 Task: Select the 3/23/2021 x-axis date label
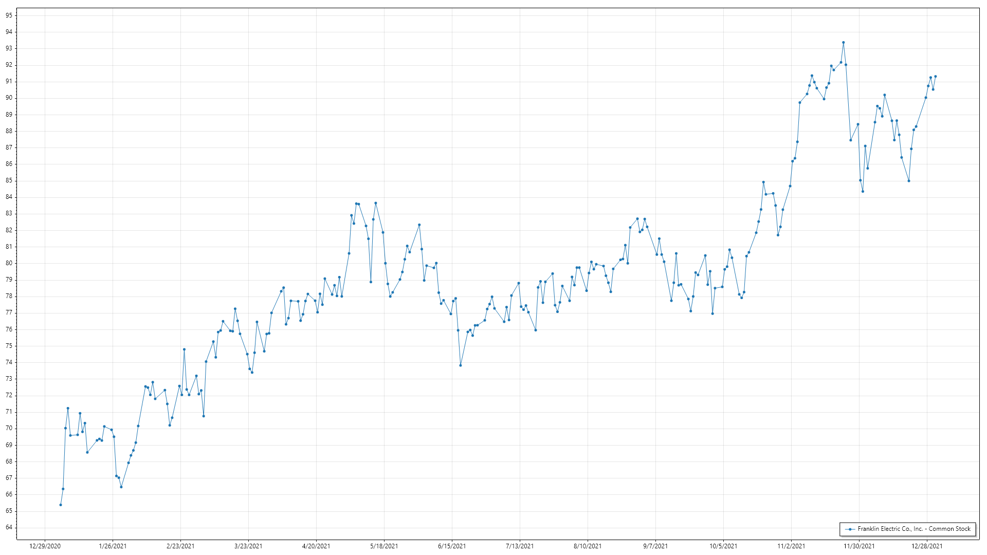248,546
